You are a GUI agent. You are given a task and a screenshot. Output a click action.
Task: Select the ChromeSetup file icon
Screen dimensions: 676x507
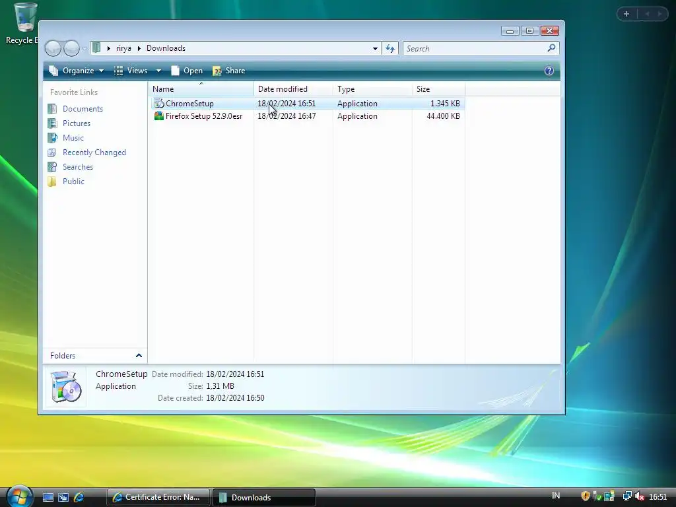coord(159,104)
